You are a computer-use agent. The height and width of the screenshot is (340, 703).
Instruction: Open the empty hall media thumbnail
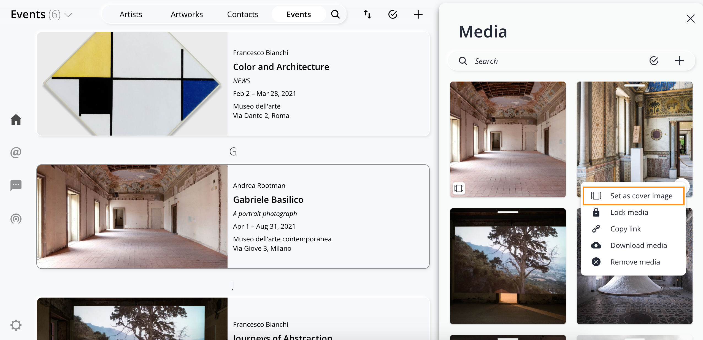click(508, 139)
